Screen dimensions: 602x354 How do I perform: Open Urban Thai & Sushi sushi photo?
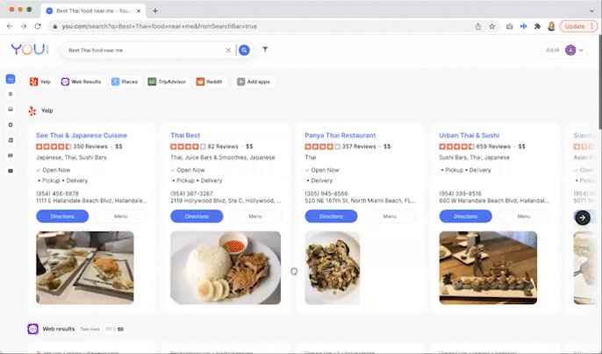coord(488,268)
